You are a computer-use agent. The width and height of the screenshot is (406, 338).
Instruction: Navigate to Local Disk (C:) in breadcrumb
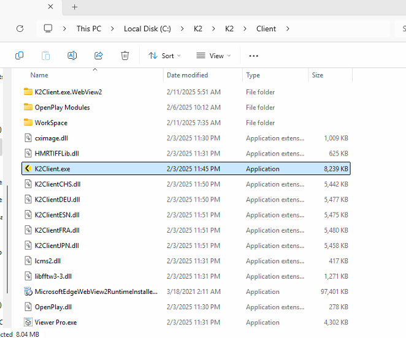pyautogui.click(x=147, y=29)
